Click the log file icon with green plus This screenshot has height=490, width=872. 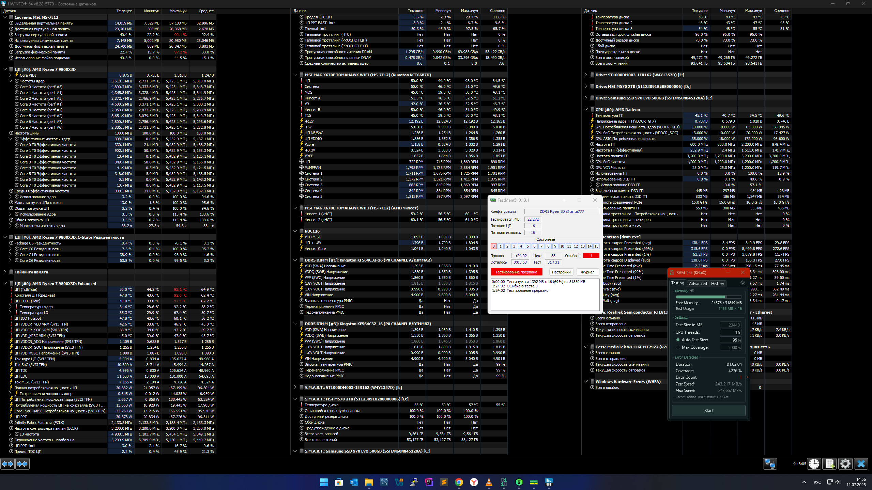(x=829, y=464)
